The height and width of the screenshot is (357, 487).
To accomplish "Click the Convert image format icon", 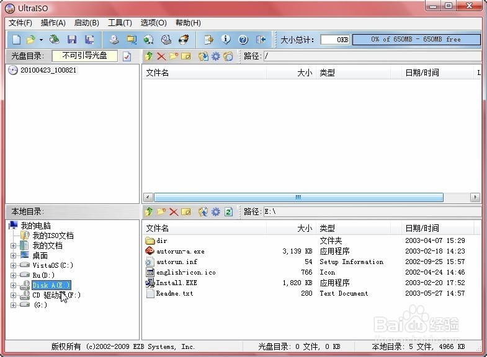I will click(x=149, y=40).
